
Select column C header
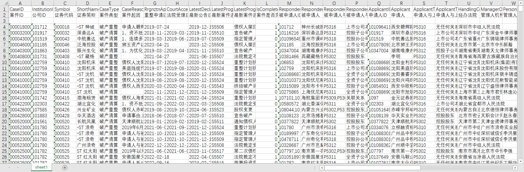click(65, 3)
